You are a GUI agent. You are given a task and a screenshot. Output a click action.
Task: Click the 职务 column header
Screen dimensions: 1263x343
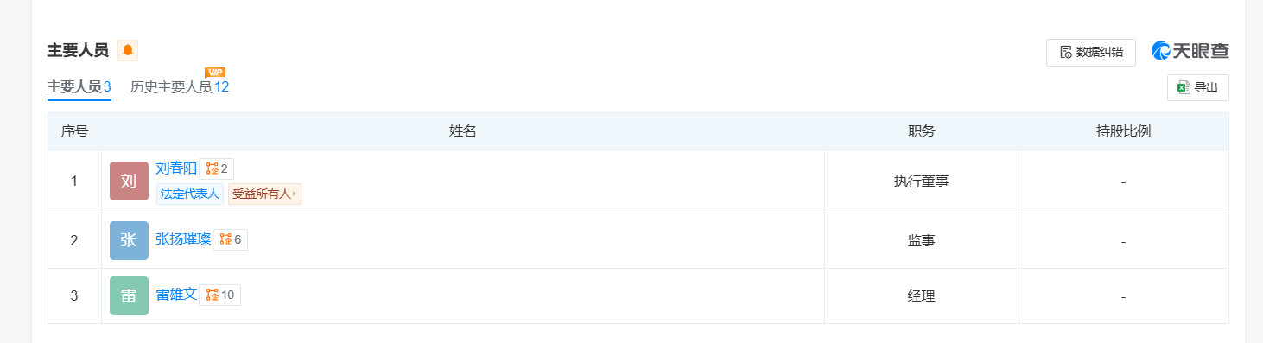pos(922,131)
